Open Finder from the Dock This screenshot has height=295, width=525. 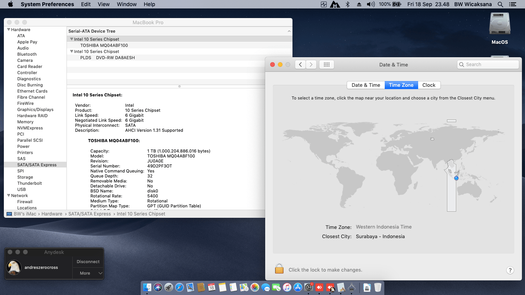click(x=147, y=287)
